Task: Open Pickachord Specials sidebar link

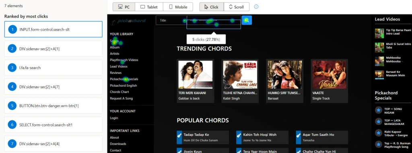Action: [x=124, y=79]
